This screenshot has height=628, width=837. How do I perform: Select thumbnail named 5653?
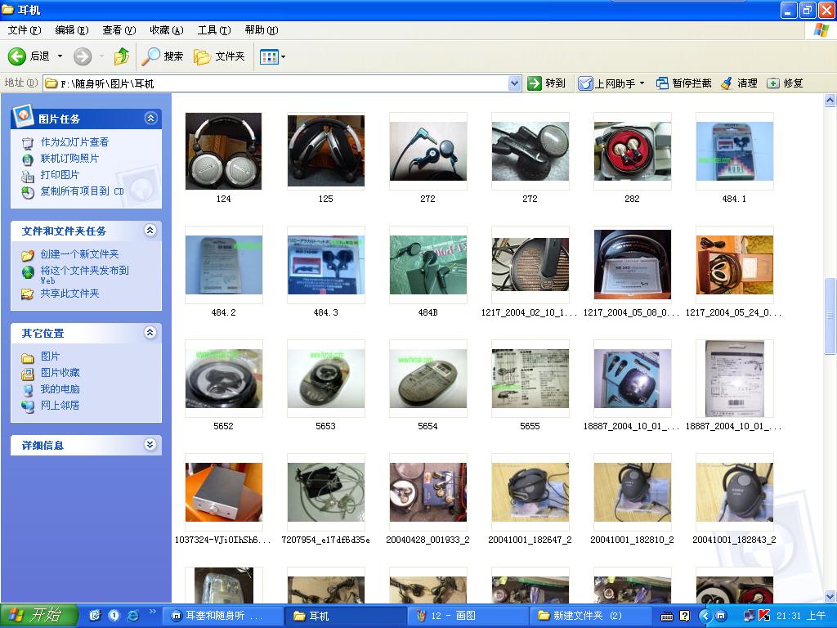click(325, 379)
